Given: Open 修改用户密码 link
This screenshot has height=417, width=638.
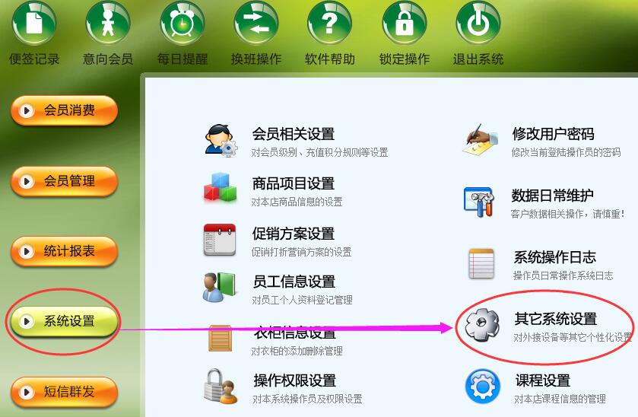Looking at the screenshot, I should click(x=554, y=134).
